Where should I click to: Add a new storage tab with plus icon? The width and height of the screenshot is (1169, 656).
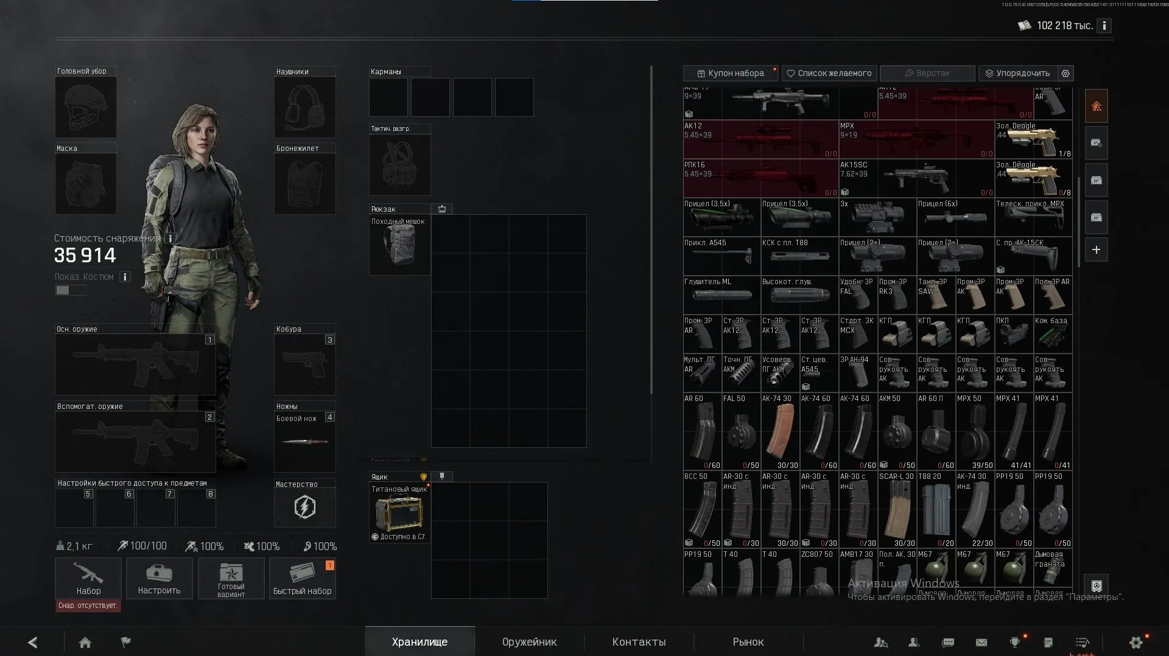point(1096,249)
